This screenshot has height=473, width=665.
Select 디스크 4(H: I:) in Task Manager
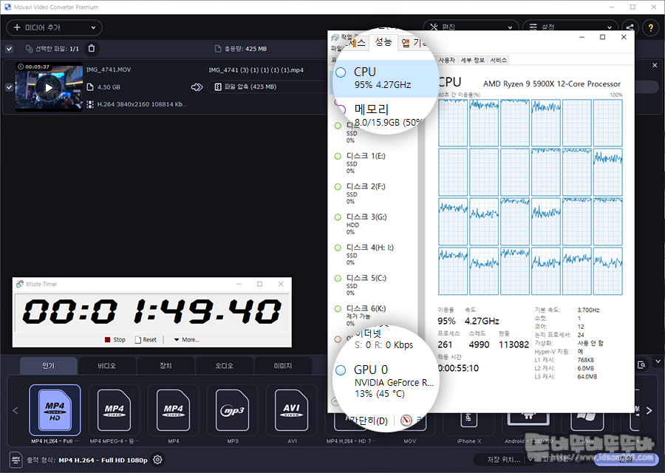pyautogui.click(x=373, y=255)
